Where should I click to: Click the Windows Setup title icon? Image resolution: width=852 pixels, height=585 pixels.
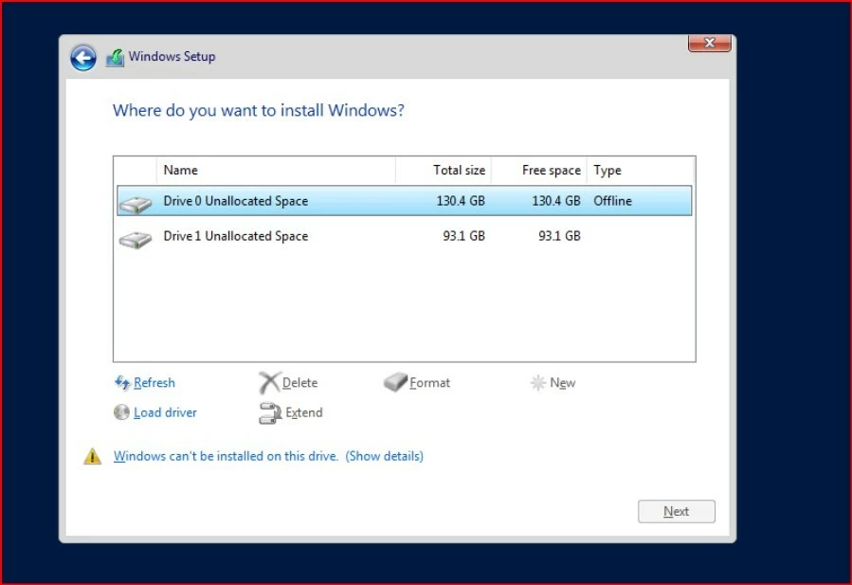(x=116, y=58)
